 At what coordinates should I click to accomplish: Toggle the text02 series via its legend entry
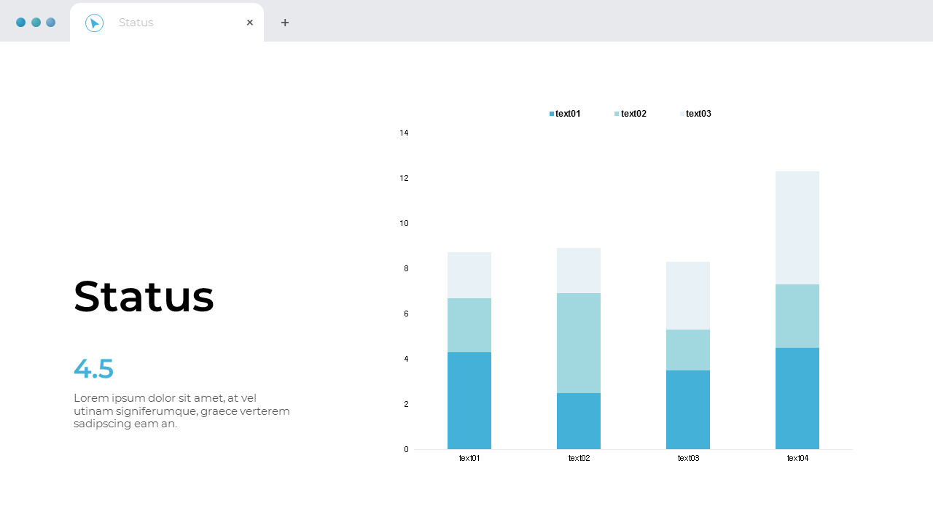633,114
